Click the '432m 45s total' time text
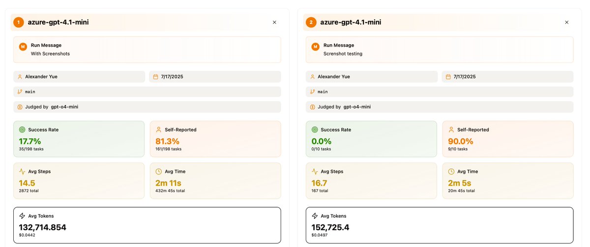 pos(170,191)
